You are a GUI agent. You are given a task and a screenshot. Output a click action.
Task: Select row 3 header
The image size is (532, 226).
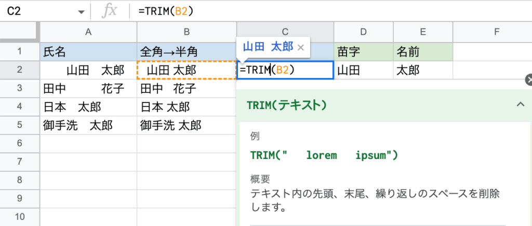tap(20, 88)
